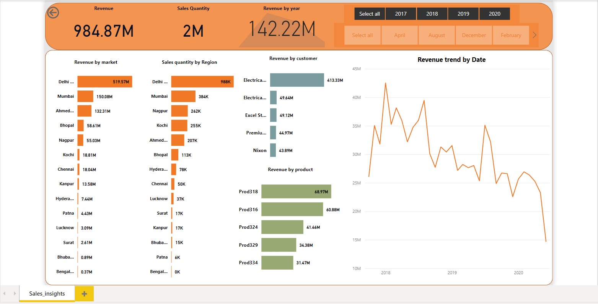Enable the 2020 year filter
Viewport: 598px width, 304px height.
click(495, 13)
